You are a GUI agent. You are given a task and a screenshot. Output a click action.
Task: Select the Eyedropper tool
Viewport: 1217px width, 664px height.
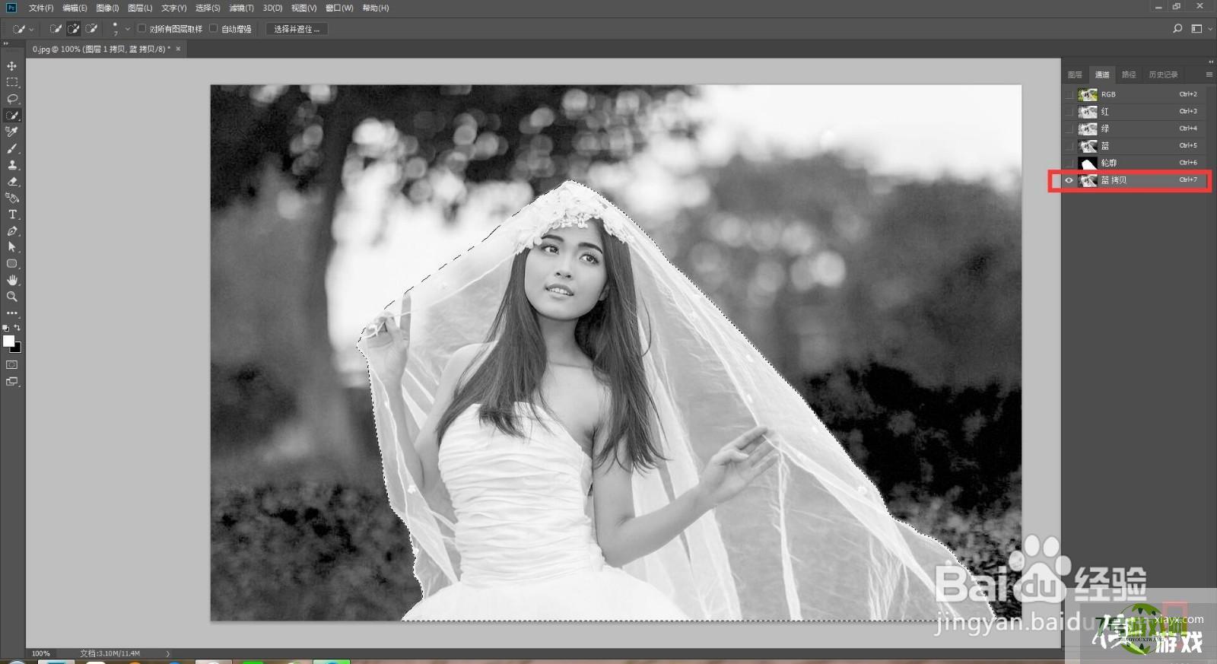point(11,132)
